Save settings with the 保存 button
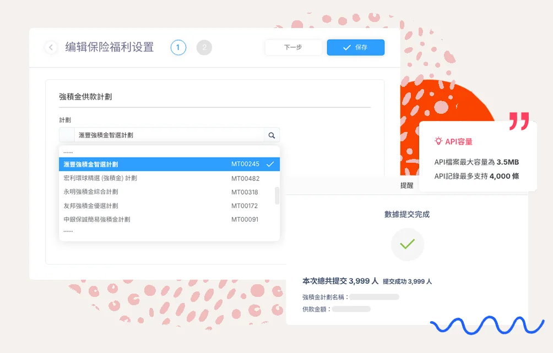 [355, 48]
